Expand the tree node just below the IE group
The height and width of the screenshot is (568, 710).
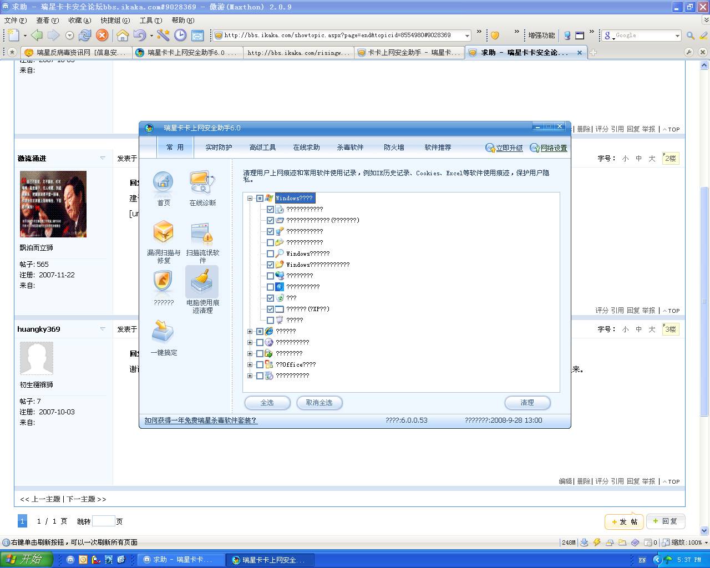(x=250, y=342)
